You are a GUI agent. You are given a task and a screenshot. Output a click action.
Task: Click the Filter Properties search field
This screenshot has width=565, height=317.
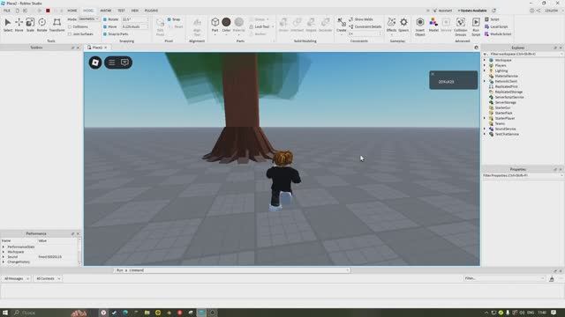522,175
